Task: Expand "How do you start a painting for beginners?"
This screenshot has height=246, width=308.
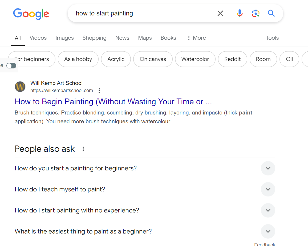Action: tap(268, 168)
